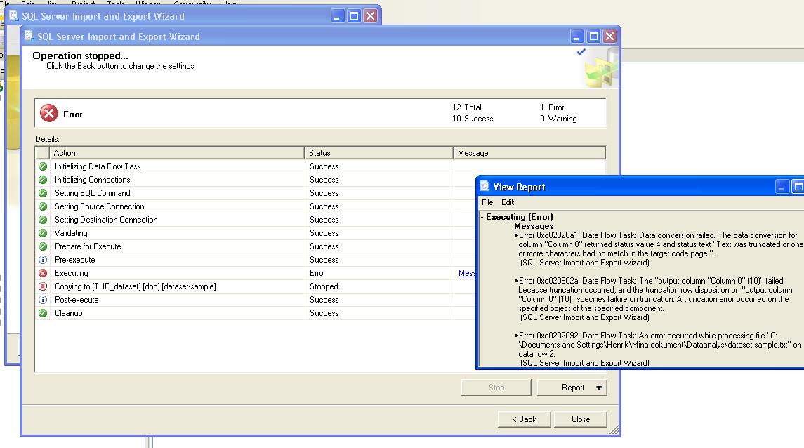Screen dimensions: 804x448
Task: Click the red error icon beside Executing
Action: tap(43, 273)
